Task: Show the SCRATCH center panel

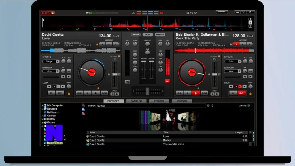Action: click(x=160, y=35)
